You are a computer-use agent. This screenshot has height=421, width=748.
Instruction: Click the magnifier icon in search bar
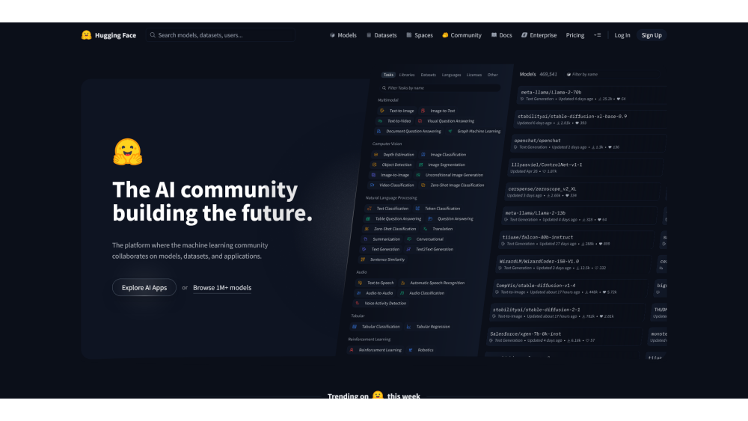click(153, 35)
